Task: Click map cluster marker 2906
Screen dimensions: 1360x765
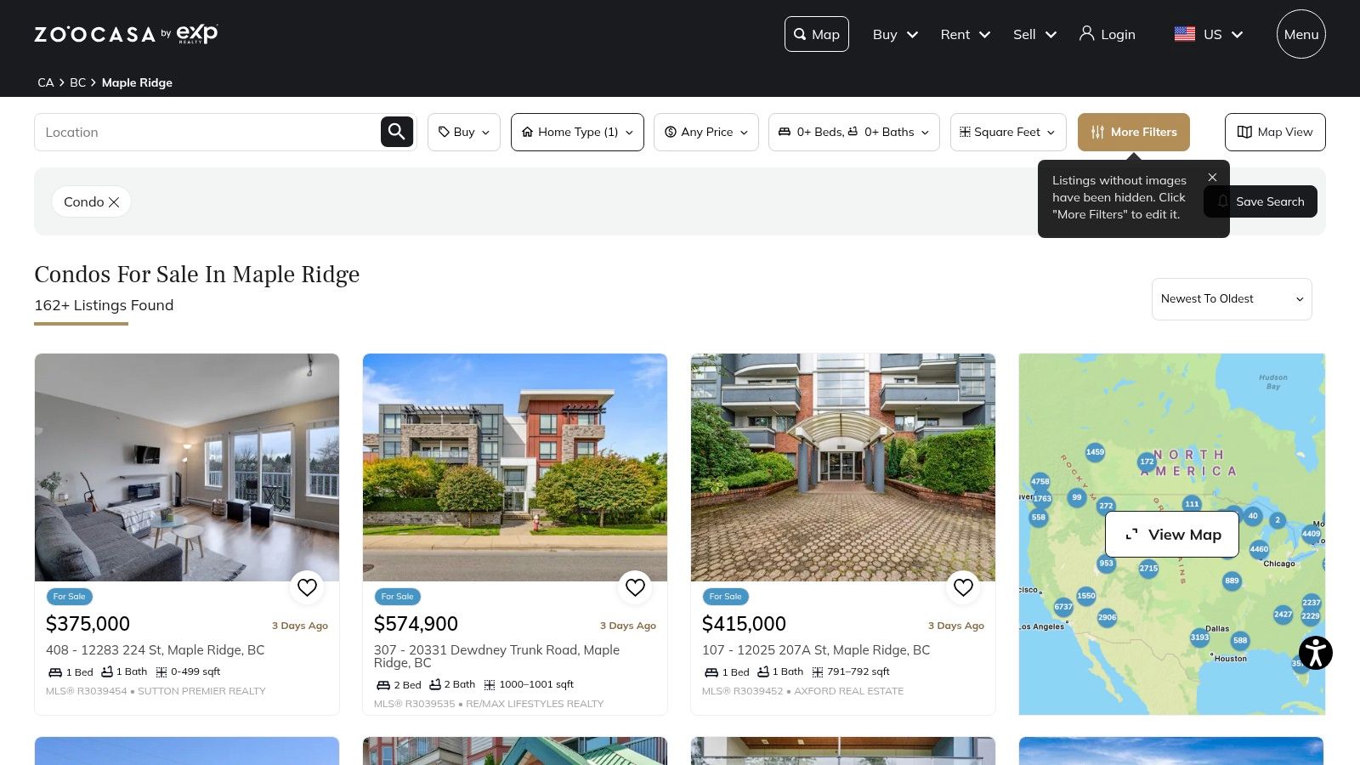Action: [1107, 618]
